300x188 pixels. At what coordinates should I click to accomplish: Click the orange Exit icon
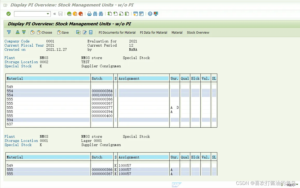pyautogui.click(x=75, y=14)
